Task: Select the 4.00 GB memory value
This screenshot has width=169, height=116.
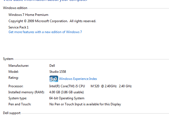Action: click(x=66, y=92)
